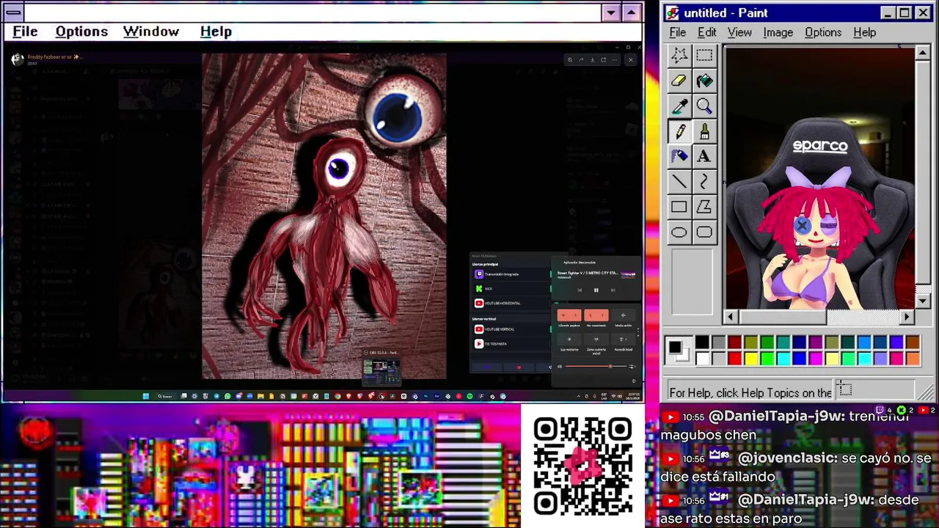Select the Rounded Rectangle tool

tap(704, 232)
